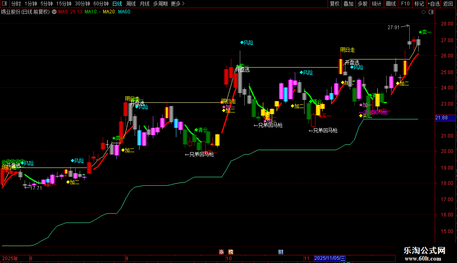Click the red 涨 event icon
The image size is (457, 263).
point(222,252)
